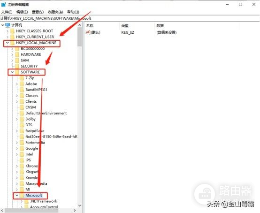This screenshot has width=260, height=213.
Task: Click tree horizontal scroll left arrow
Action: click(2, 211)
